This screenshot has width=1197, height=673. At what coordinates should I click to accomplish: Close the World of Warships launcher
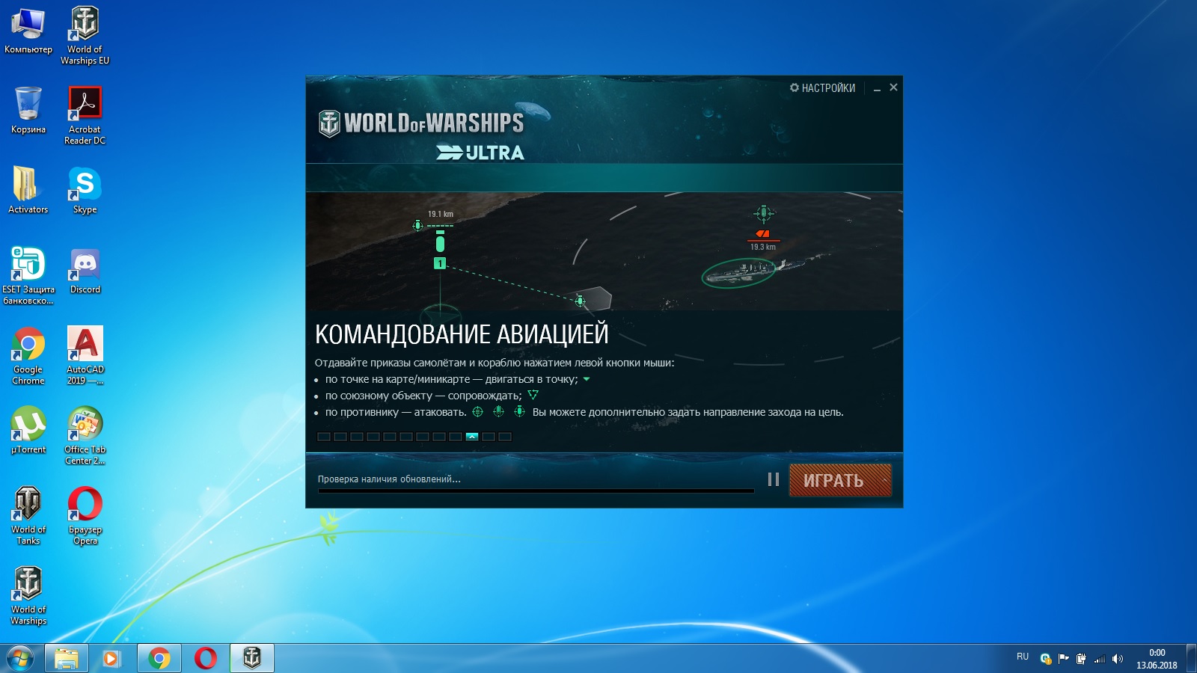point(893,87)
